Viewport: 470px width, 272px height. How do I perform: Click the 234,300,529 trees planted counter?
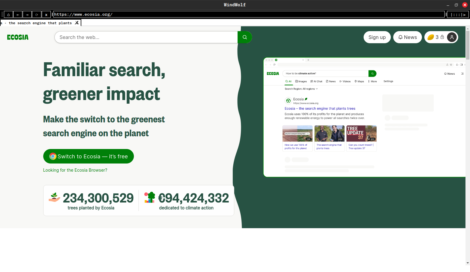98,198
